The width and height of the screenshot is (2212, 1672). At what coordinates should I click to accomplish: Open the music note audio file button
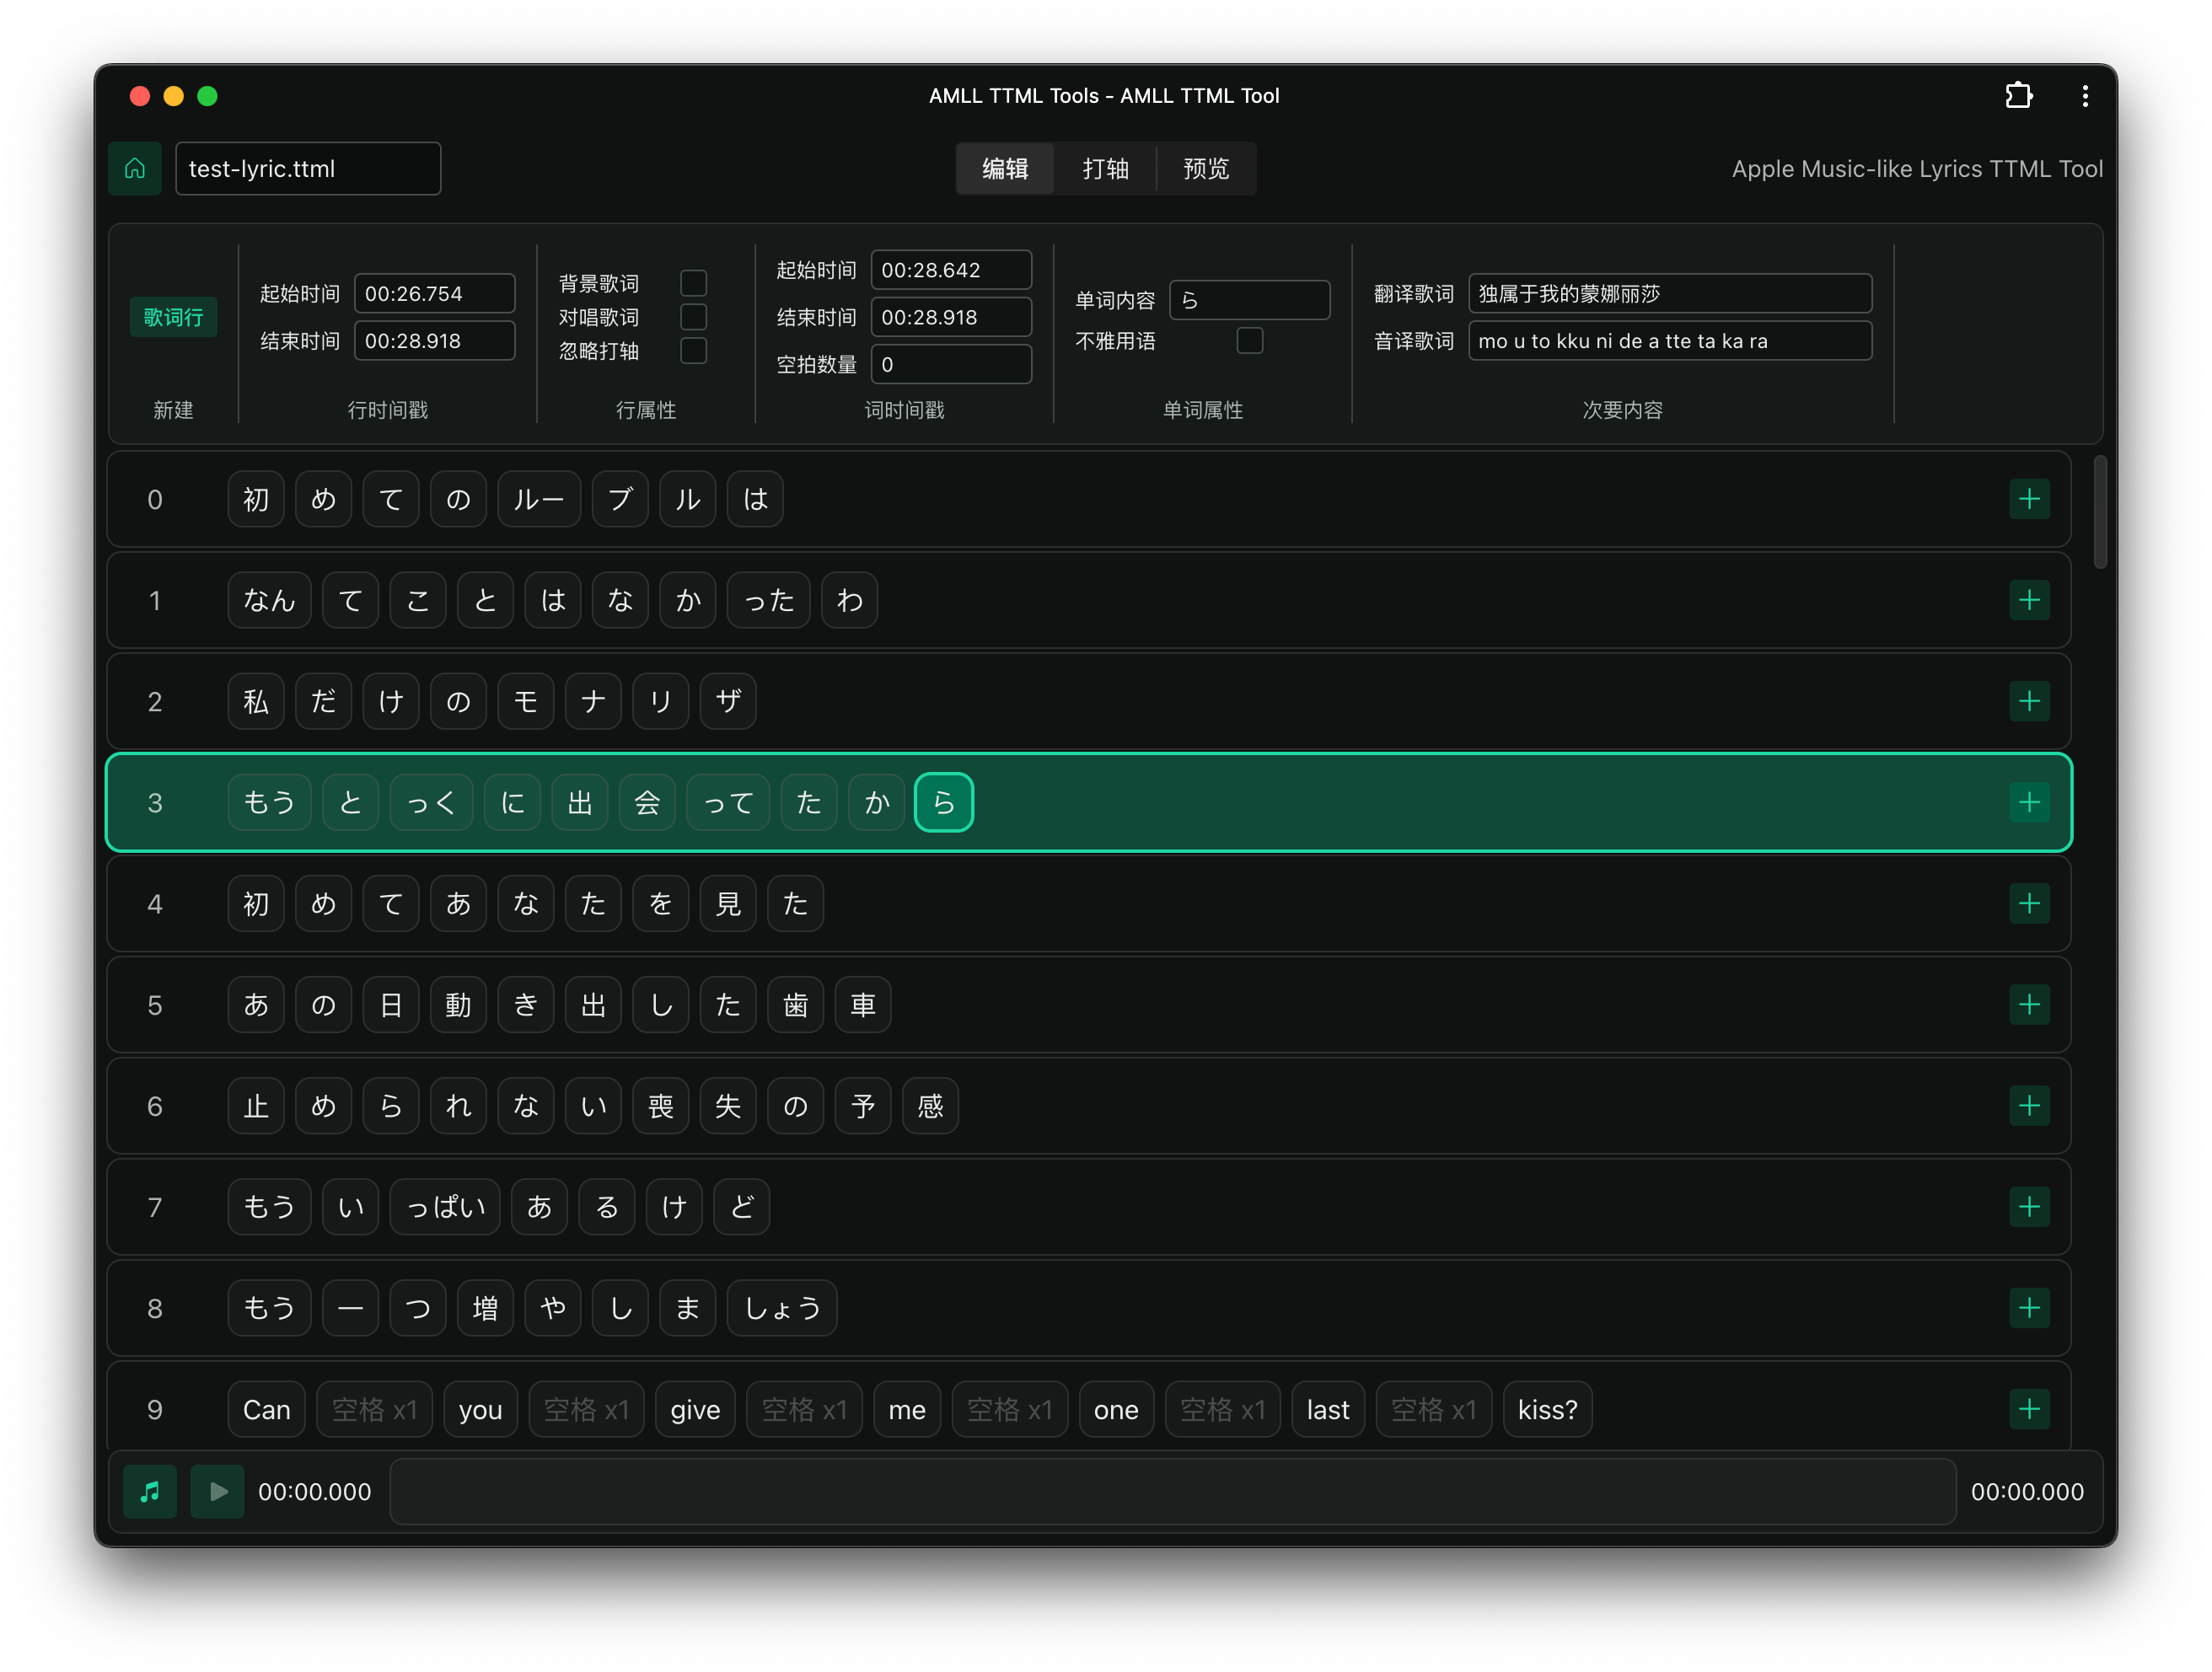coord(150,1491)
